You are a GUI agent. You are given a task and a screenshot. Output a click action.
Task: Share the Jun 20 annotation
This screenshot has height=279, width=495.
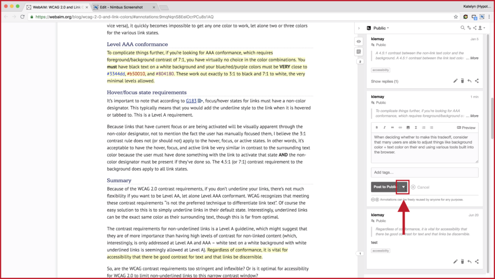tap(477, 262)
